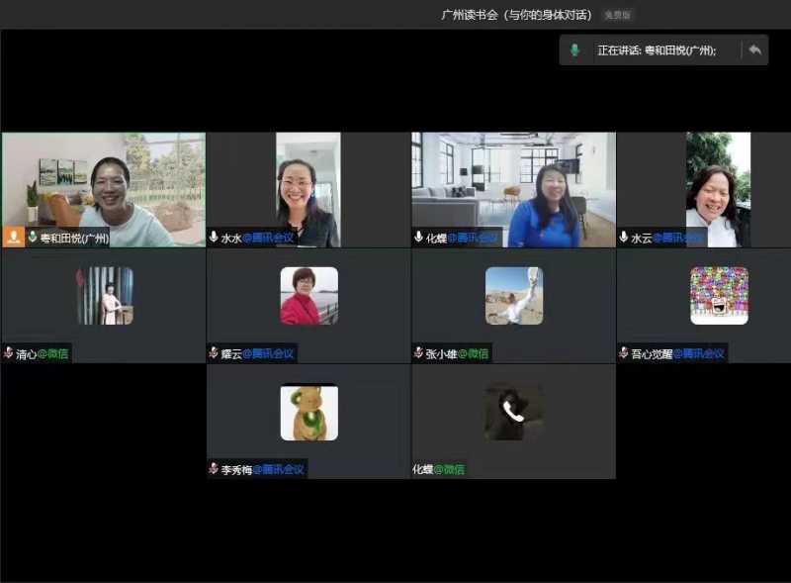Click the muted mic icon beside 张小雄
Image resolution: width=791 pixels, height=583 pixels.
coord(419,353)
